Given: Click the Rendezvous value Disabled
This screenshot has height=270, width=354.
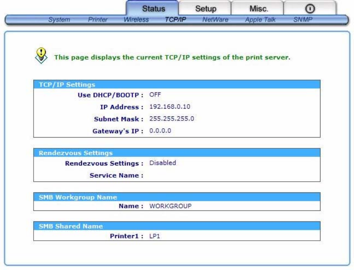Looking at the screenshot, I should pos(162,163).
